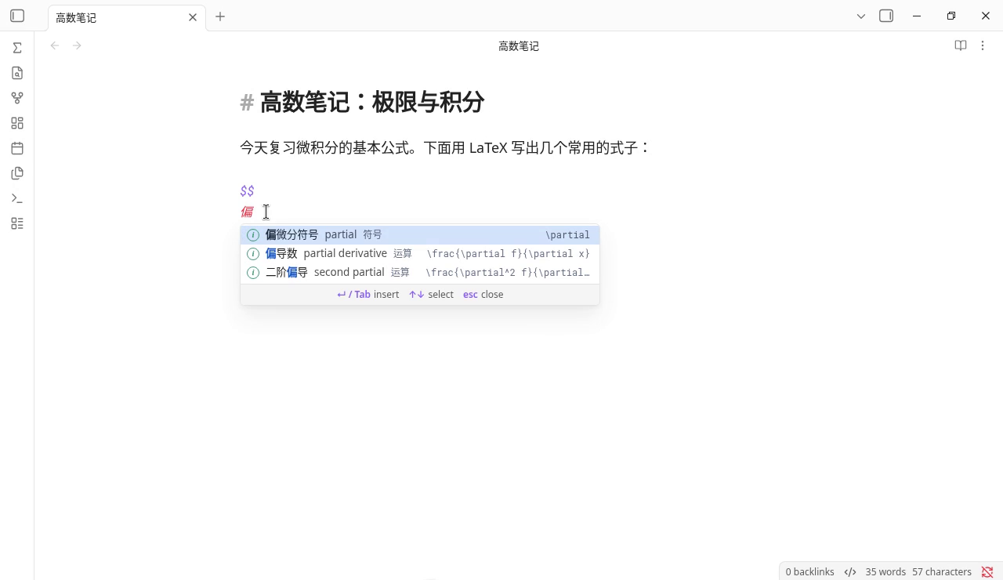Click info icon beside 偏导数
Screen dimensions: 1003x580
pos(253,253)
